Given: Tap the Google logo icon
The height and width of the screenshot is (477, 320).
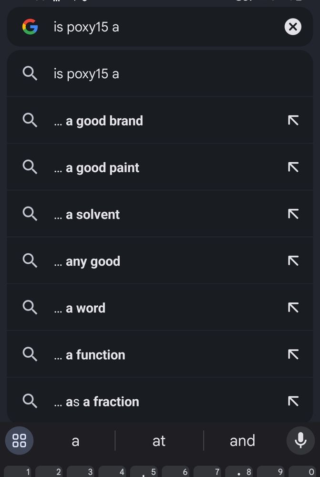Looking at the screenshot, I should [30, 27].
